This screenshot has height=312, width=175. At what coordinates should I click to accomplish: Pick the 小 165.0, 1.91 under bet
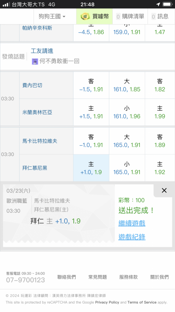click(x=127, y=168)
